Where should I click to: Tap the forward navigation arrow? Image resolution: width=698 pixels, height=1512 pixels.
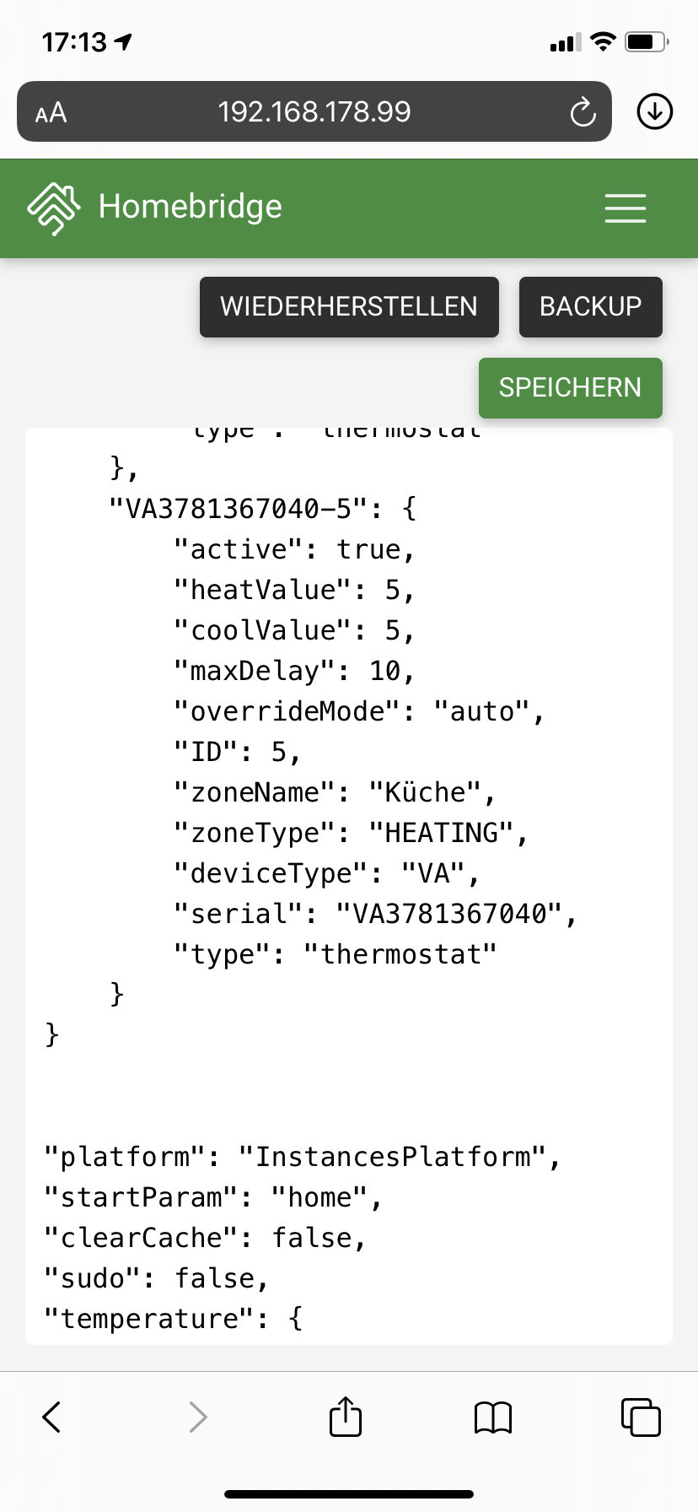198,1417
